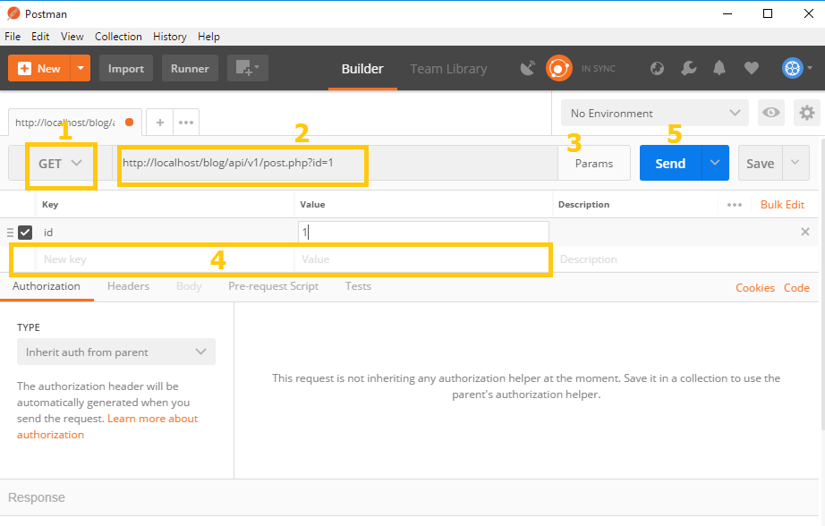Select the Tests tab

point(358,286)
